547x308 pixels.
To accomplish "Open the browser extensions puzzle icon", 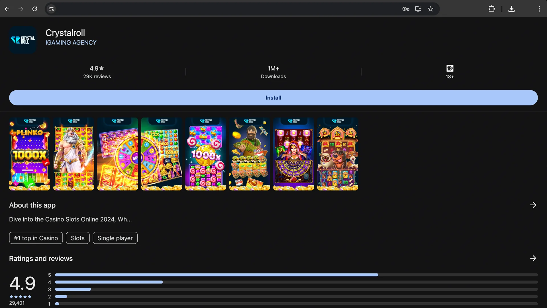I will tap(492, 9).
